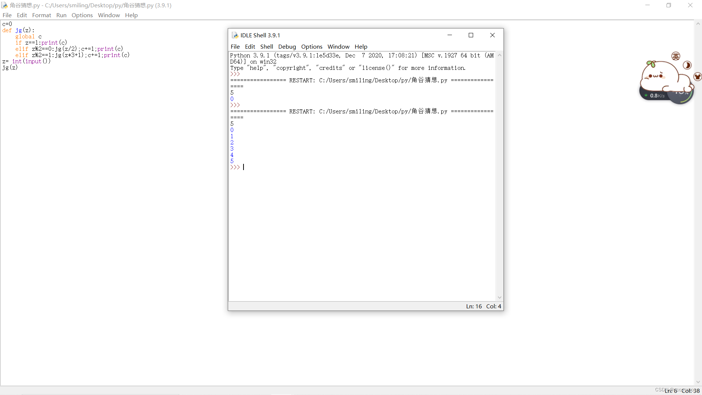702x395 pixels.
Task: Click editor scrollbar up arrow
Action: point(698,24)
